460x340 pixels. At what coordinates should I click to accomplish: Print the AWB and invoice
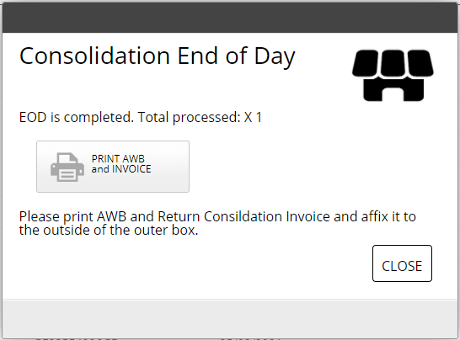(113, 167)
